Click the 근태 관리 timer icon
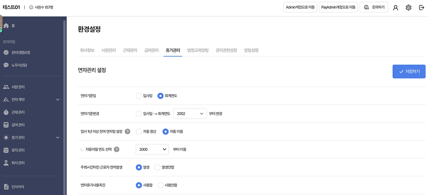 pos(6,112)
